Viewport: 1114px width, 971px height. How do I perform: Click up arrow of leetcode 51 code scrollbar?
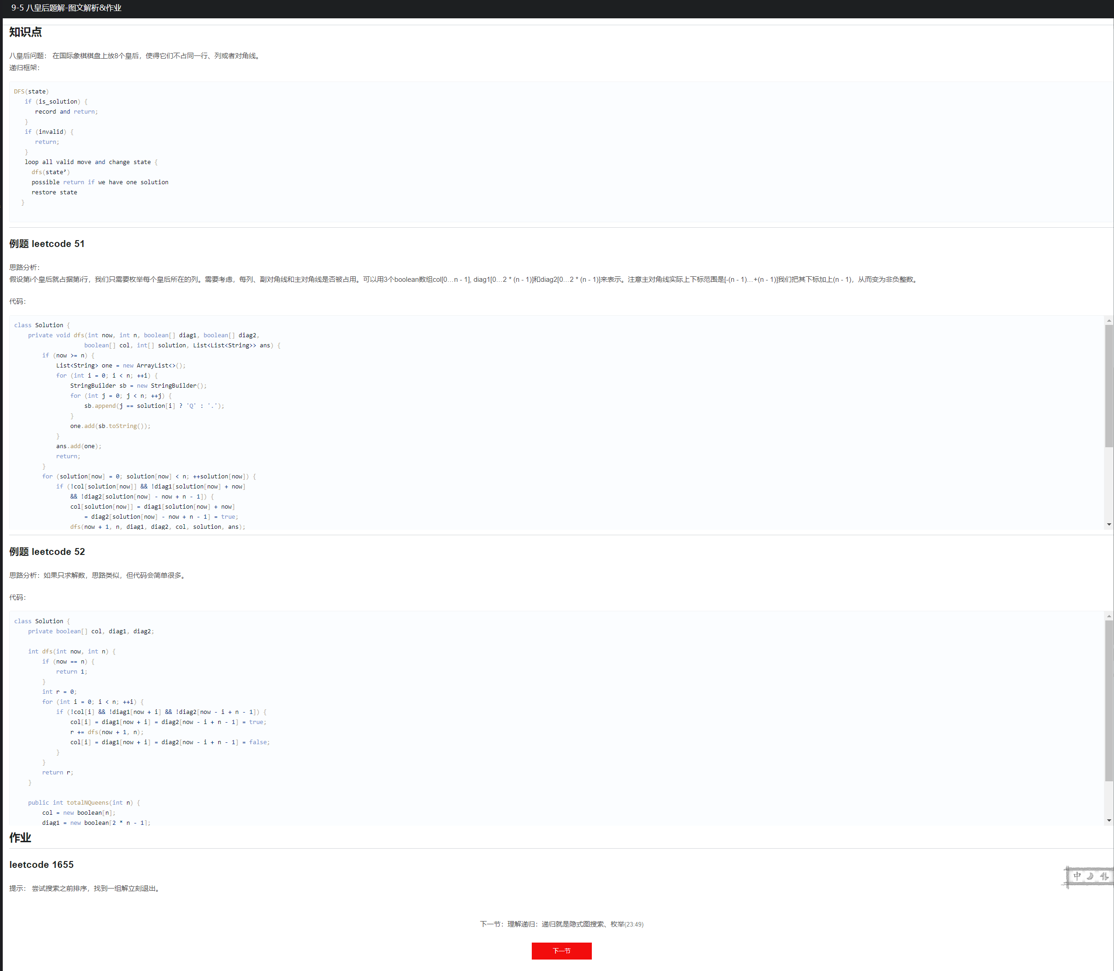click(1108, 321)
